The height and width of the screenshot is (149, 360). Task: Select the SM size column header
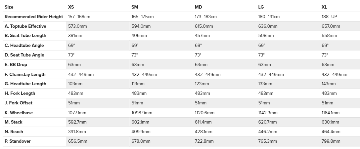(135, 7)
